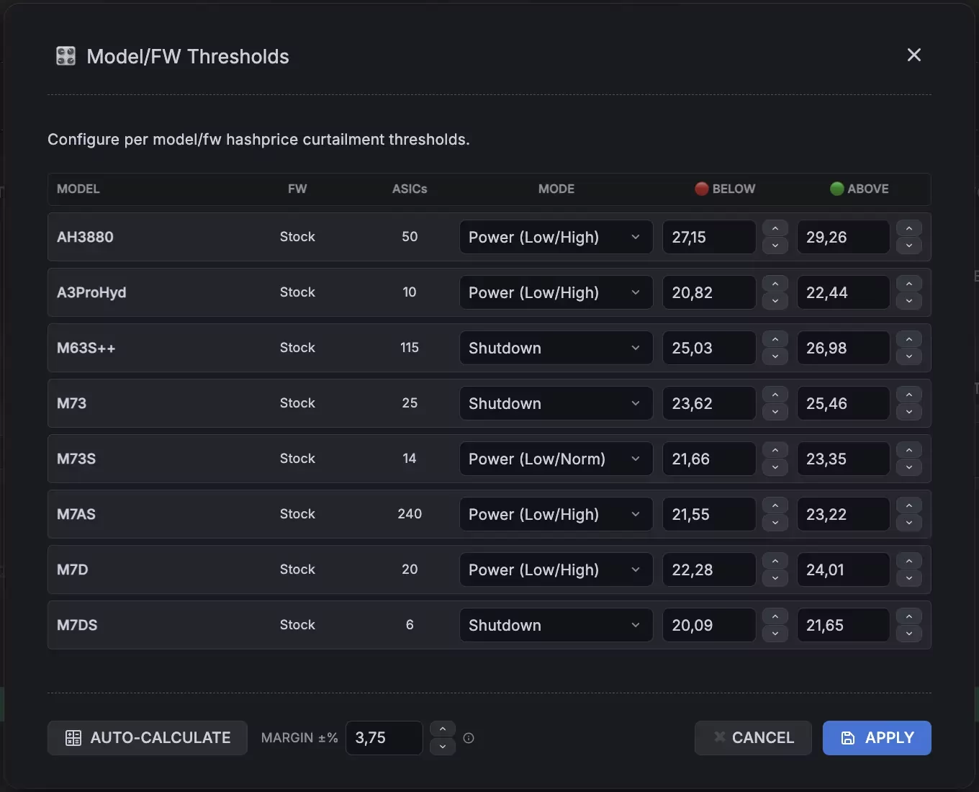Click the AH3880 BELOW field showing 27,15
Viewport: 979px width, 792px height.
coord(709,237)
